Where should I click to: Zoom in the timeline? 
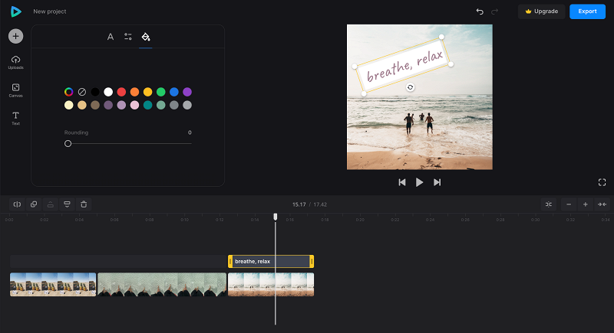click(x=586, y=204)
